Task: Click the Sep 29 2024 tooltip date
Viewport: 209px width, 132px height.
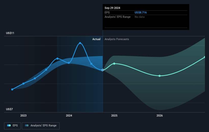Action: [x=112, y=8]
